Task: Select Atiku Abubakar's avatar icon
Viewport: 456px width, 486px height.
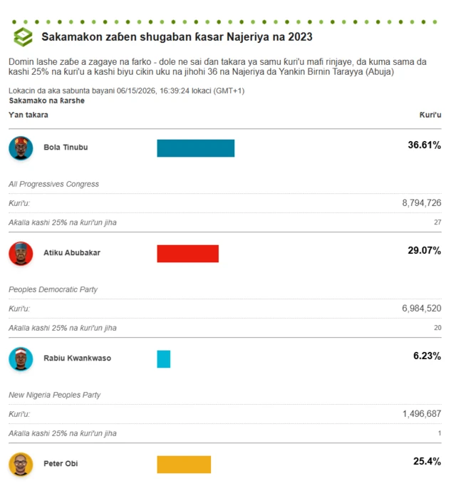Action: tap(21, 254)
